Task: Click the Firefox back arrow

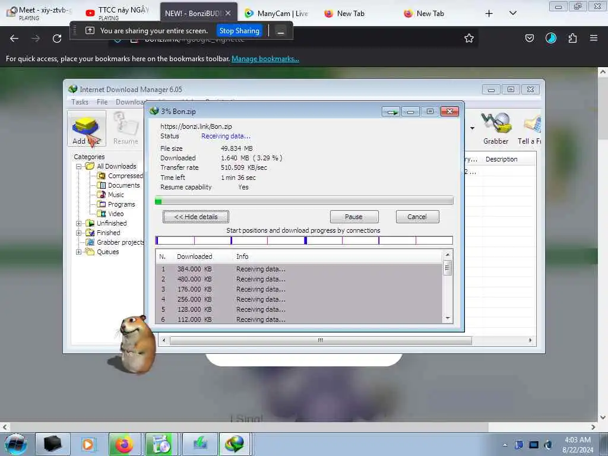Action: [14, 39]
